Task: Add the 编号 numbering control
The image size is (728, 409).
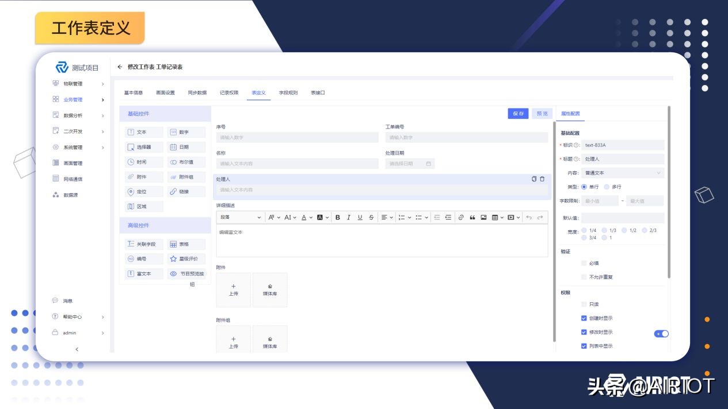Action: click(144, 259)
